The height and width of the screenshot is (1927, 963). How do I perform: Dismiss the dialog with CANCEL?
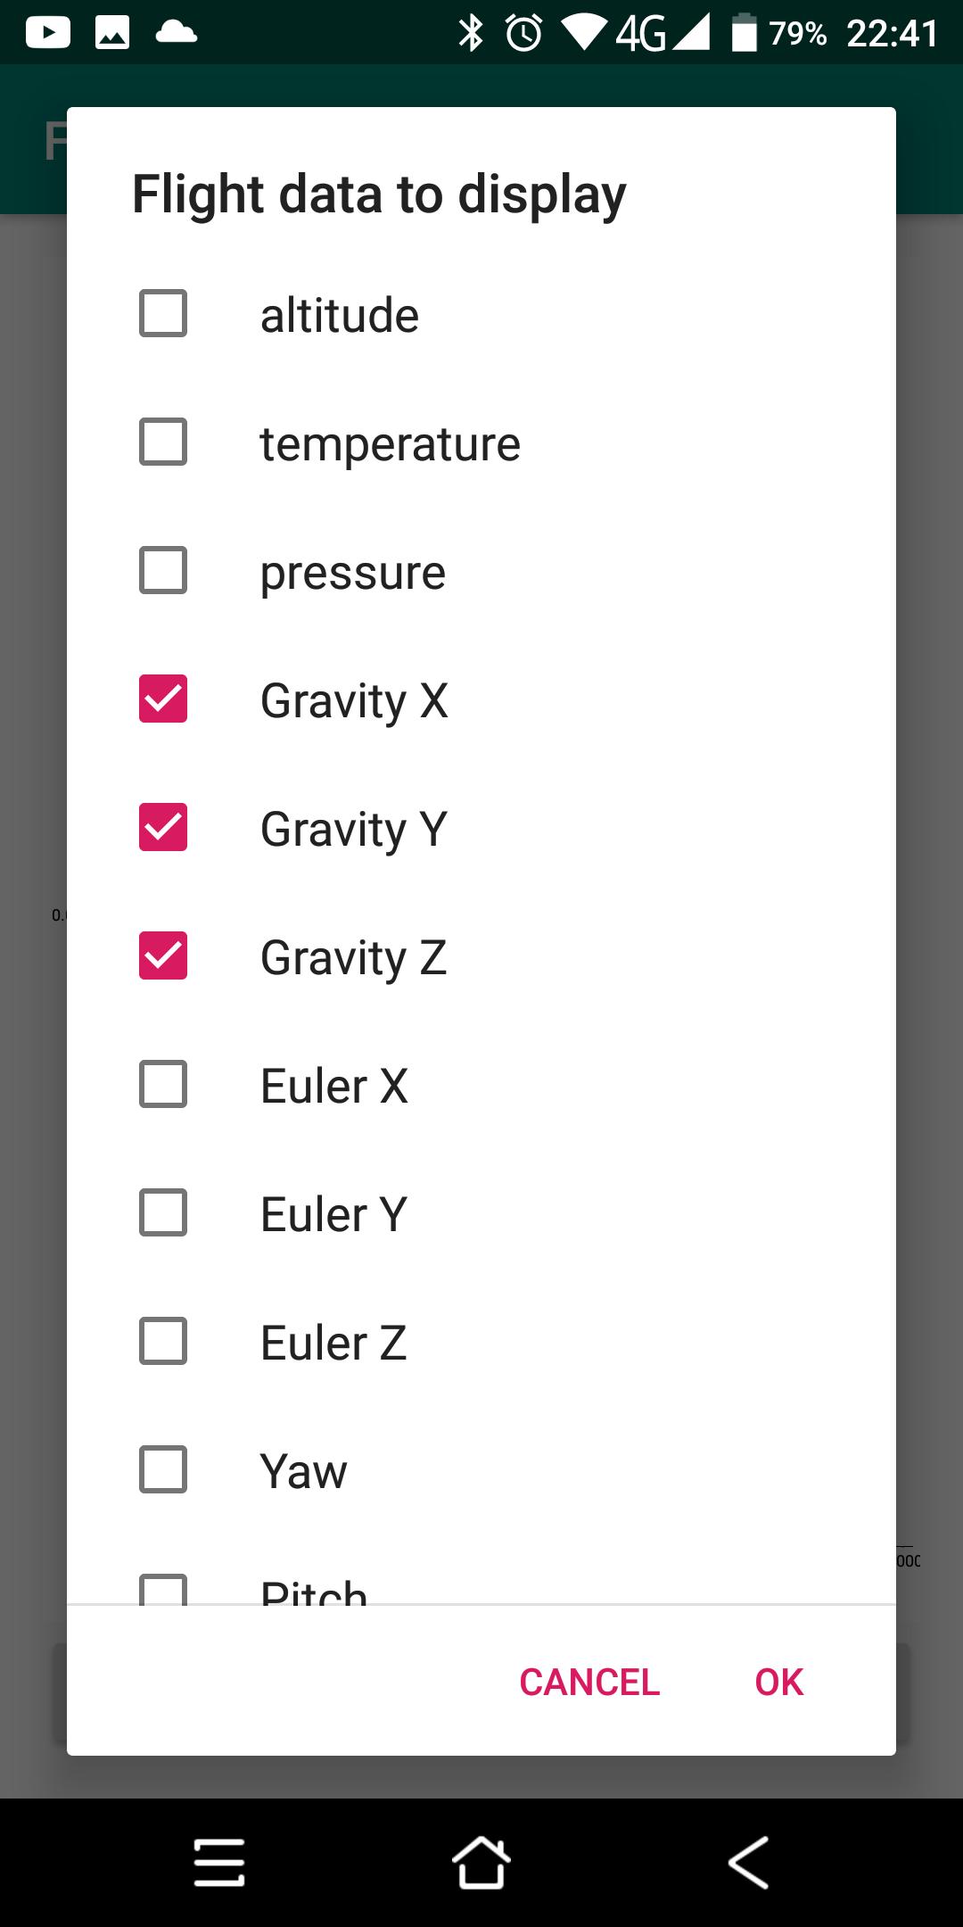589,1683
